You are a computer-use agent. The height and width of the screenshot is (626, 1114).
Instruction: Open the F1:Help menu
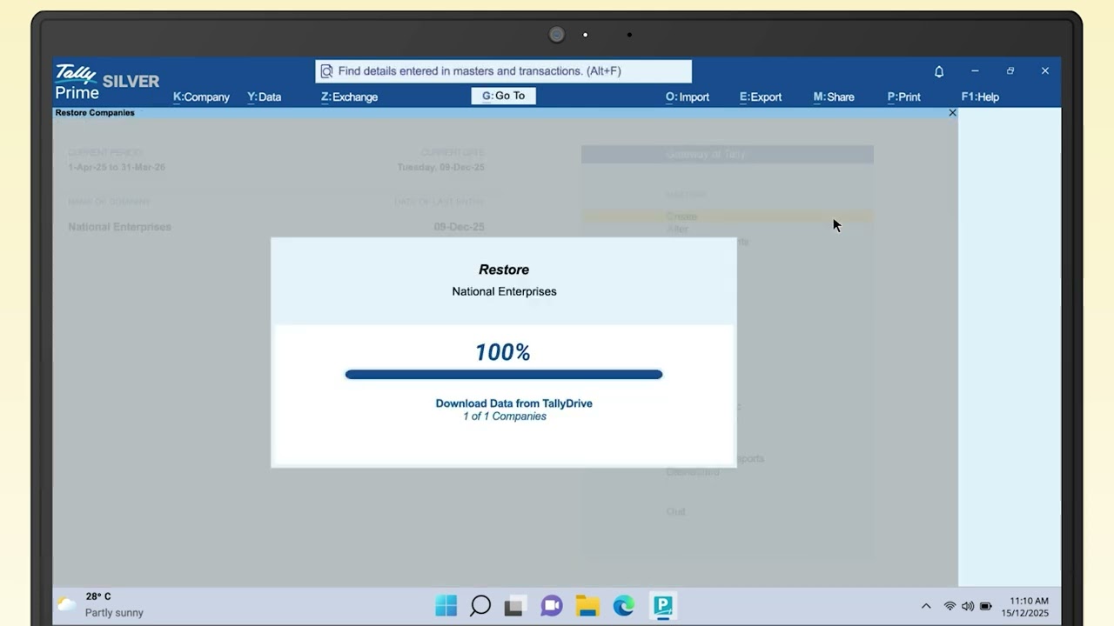[x=980, y=97]
